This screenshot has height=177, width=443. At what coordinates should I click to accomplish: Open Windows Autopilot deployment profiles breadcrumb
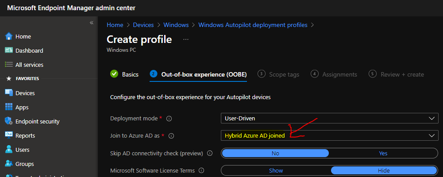point(253,25)
